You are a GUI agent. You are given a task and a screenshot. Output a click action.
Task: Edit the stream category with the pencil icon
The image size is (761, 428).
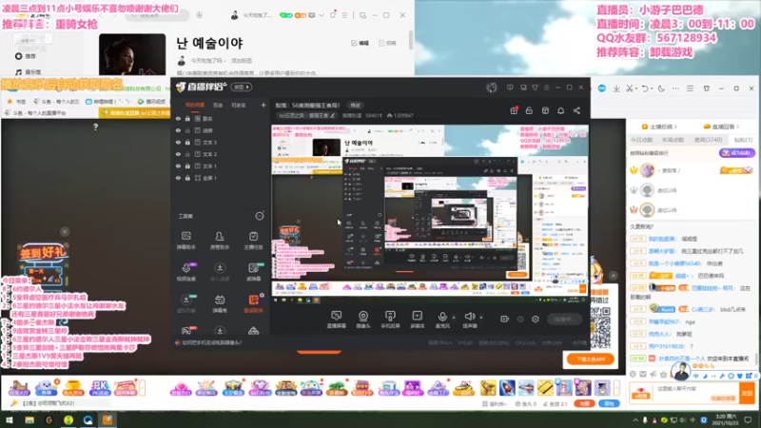(332, 115)
